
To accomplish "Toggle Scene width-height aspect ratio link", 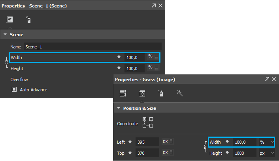I will click(7, 62).
